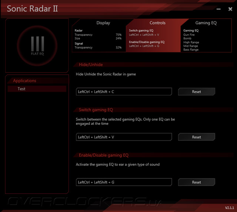Click the Switch gaming EQ section heading
Image resolution: width=237 pixels, height=212 pixels.
[96, 110]
